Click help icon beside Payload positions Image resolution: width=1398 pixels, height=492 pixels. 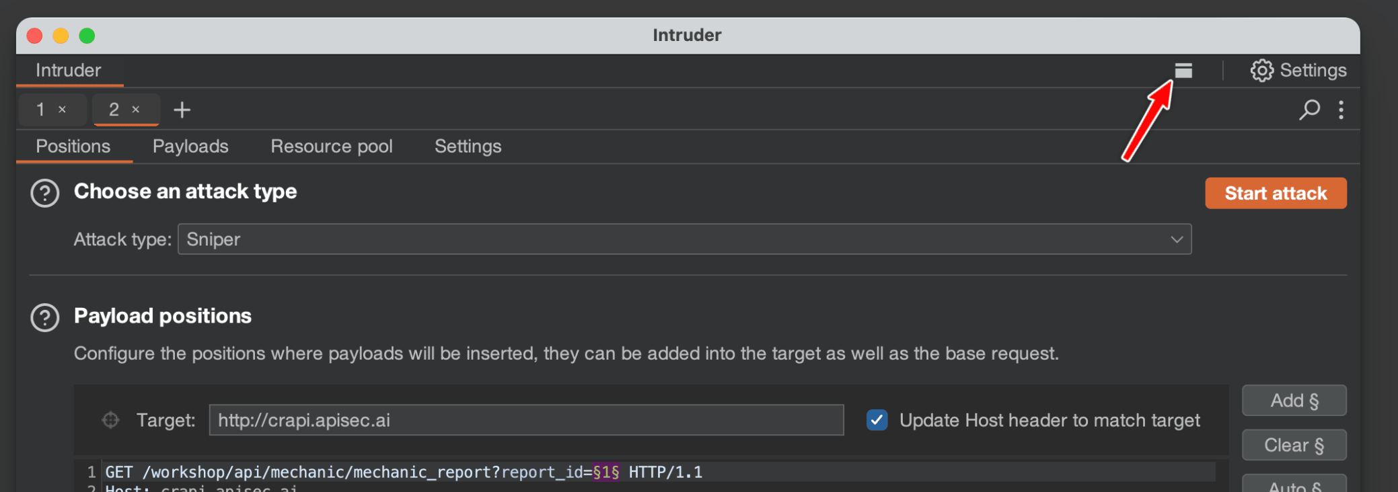(x=45, y=317)
